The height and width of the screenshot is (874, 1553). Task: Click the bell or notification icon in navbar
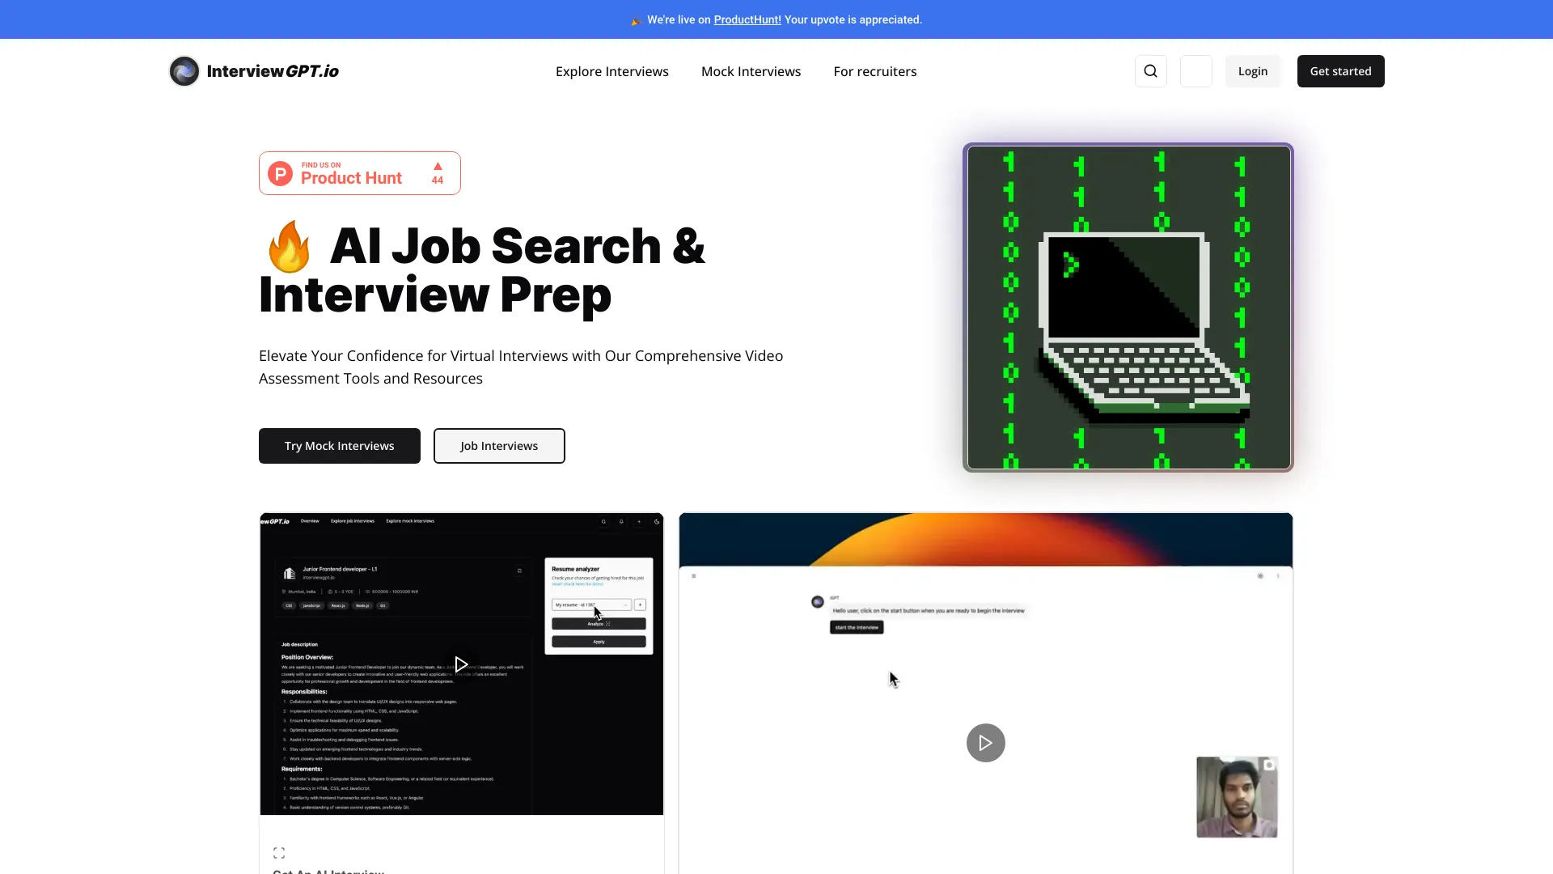(1195, 70)
